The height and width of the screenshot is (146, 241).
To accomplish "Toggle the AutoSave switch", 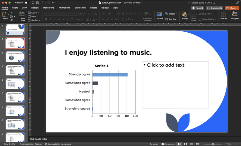I will coord(27,3).
